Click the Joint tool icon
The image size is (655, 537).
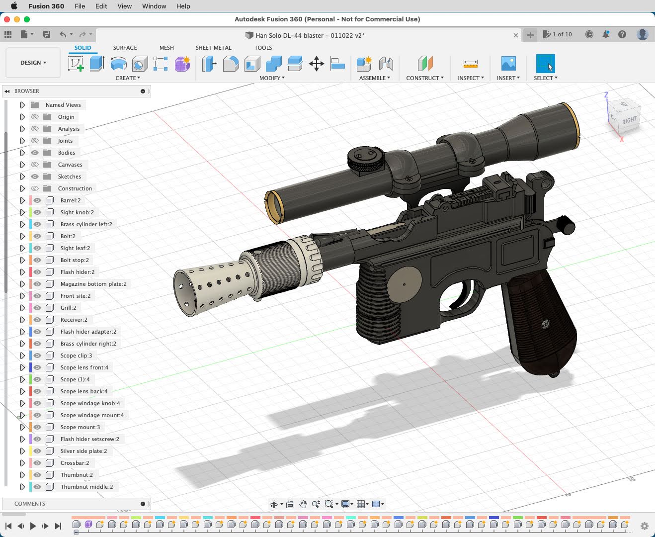[386, 64]
